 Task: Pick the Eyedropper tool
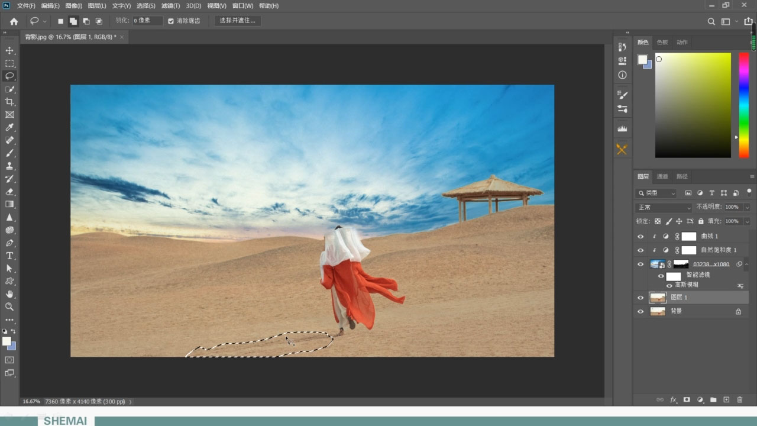click(x=9, y=127)
